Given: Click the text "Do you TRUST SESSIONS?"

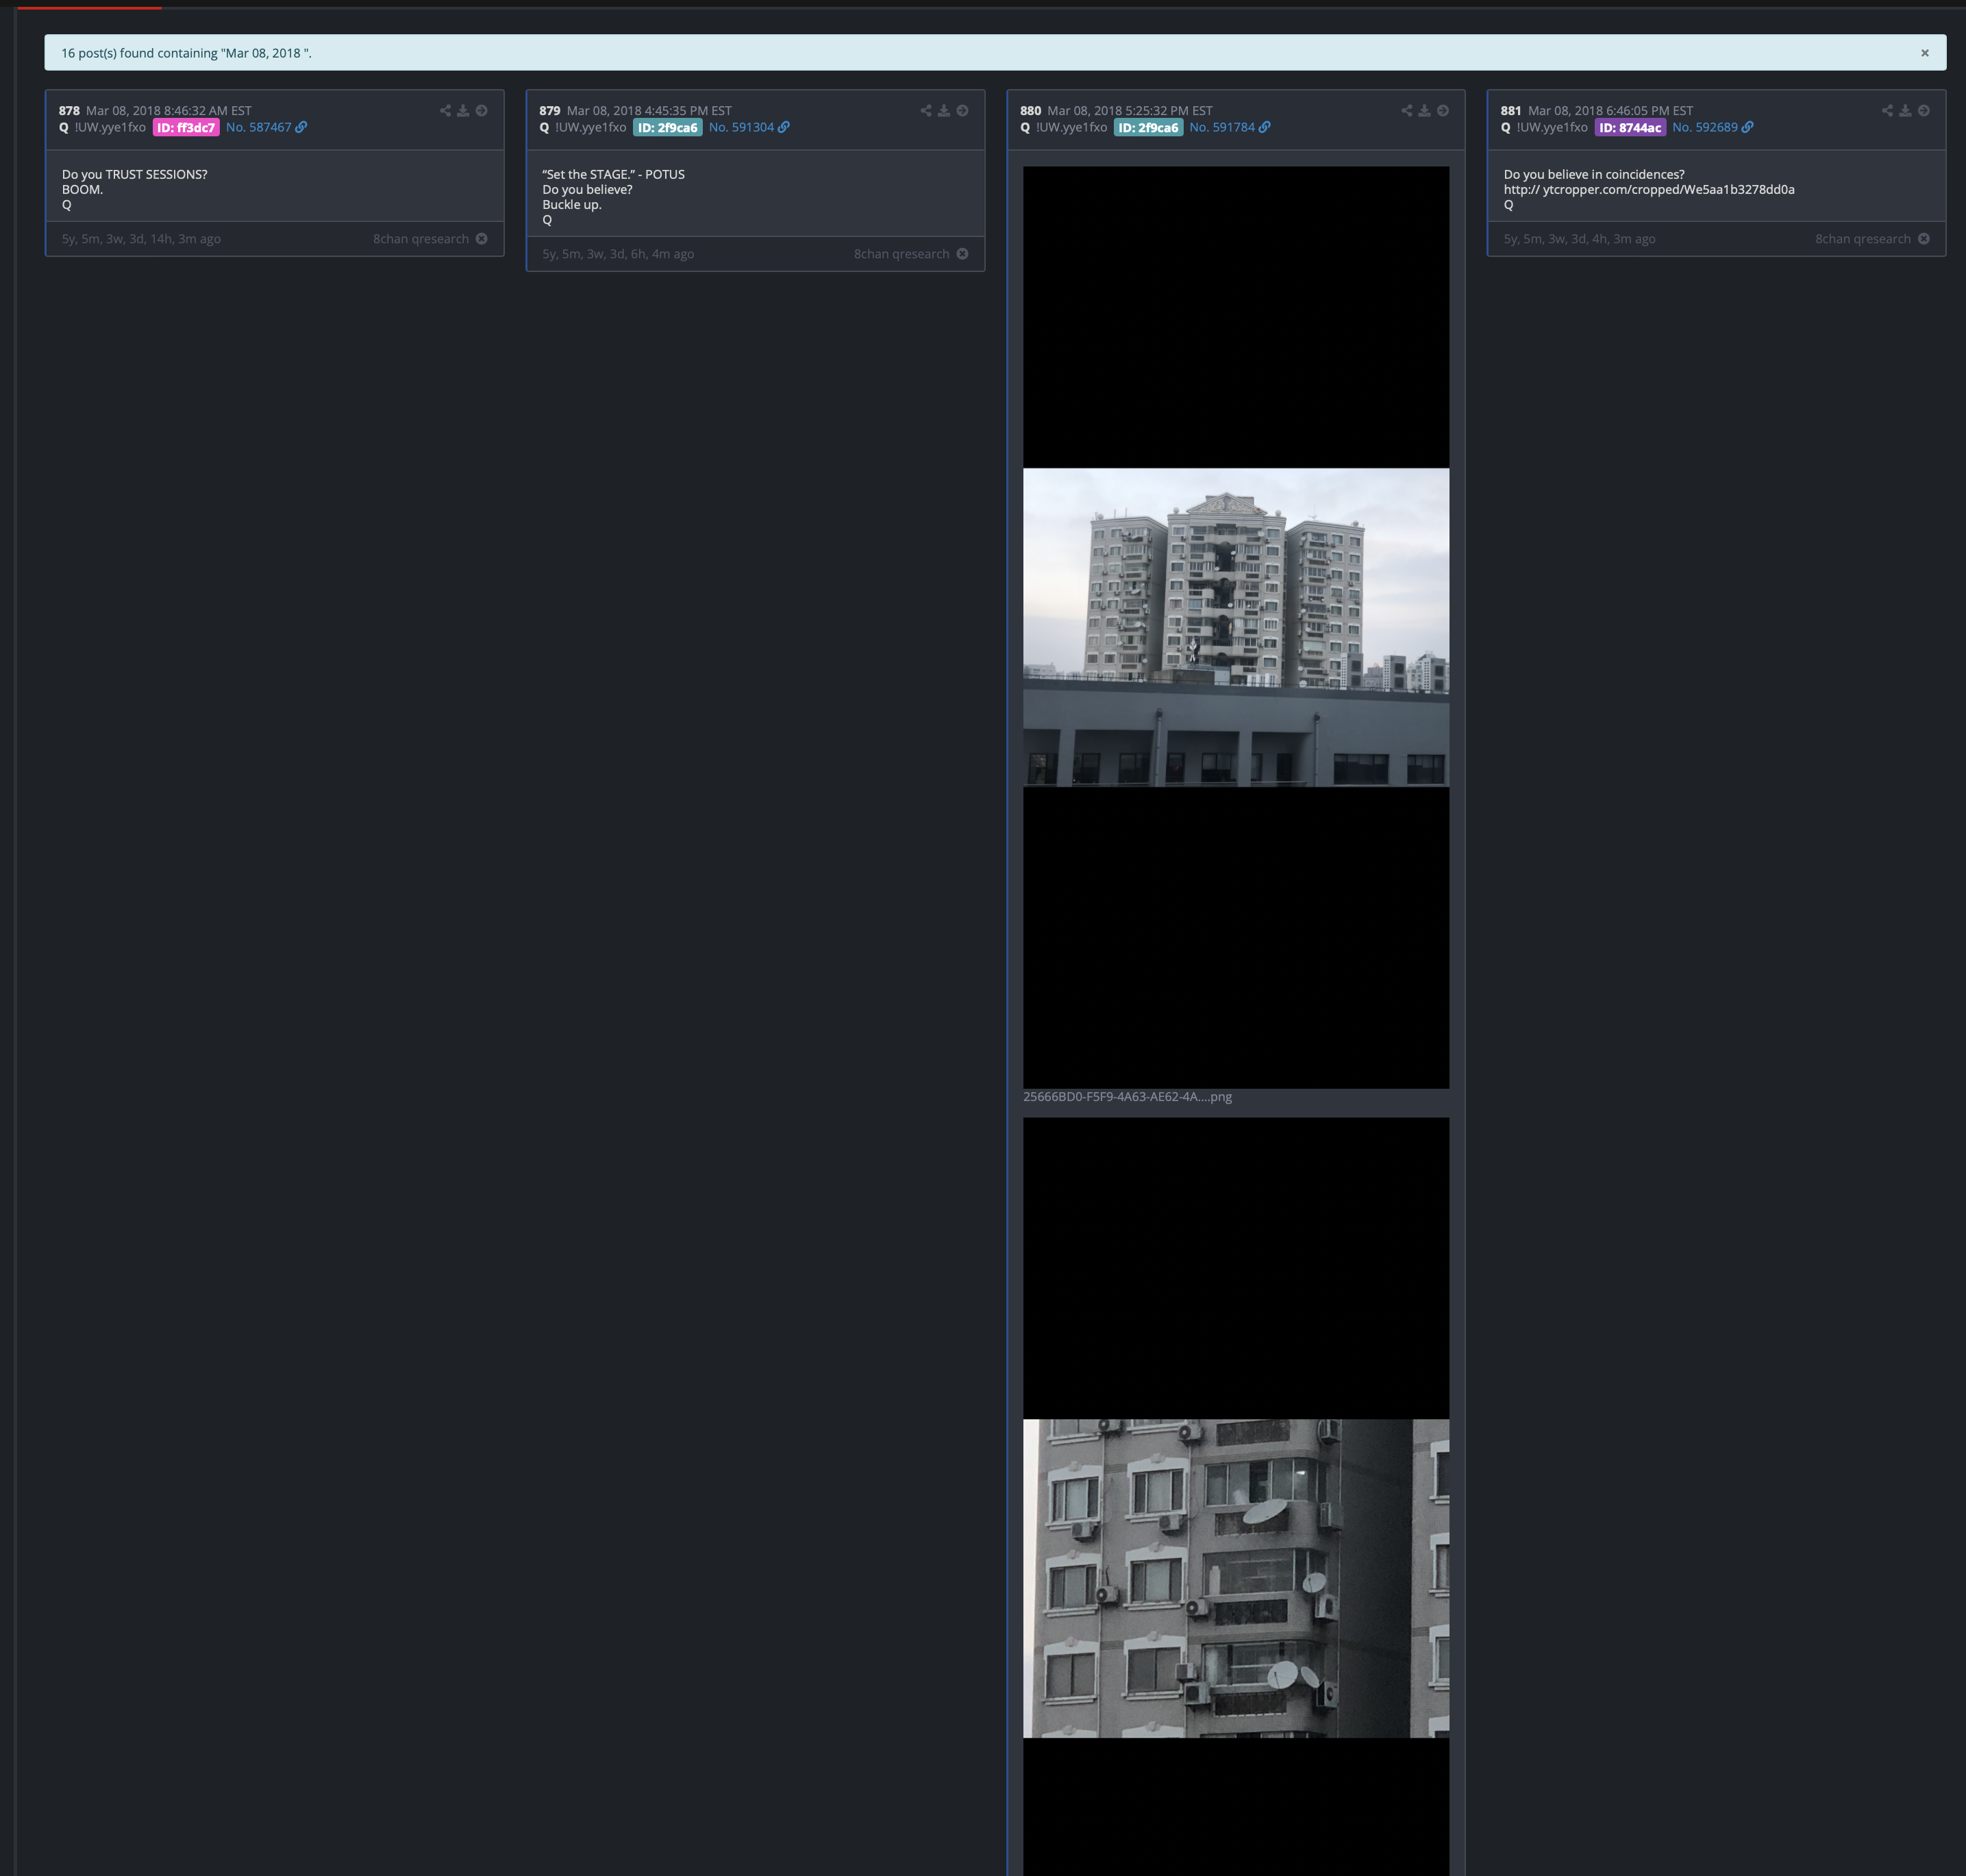Looking at the screenshot, I should coord(135,175).
